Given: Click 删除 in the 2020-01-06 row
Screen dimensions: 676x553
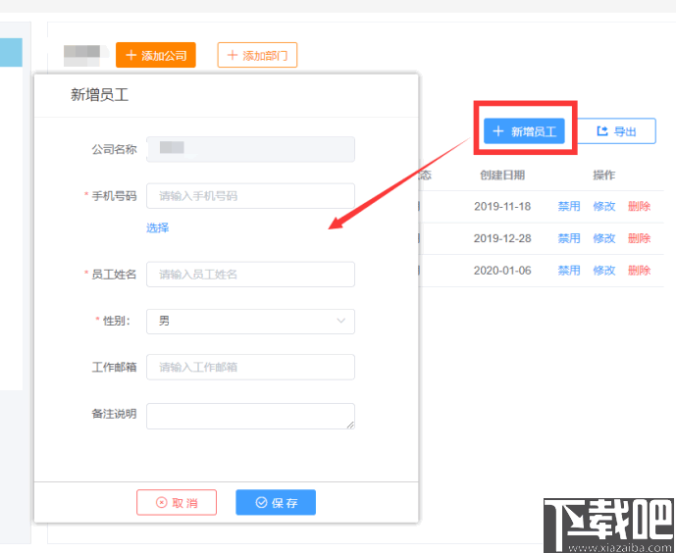Looking at the screenshot, I should tap(639, 271).
